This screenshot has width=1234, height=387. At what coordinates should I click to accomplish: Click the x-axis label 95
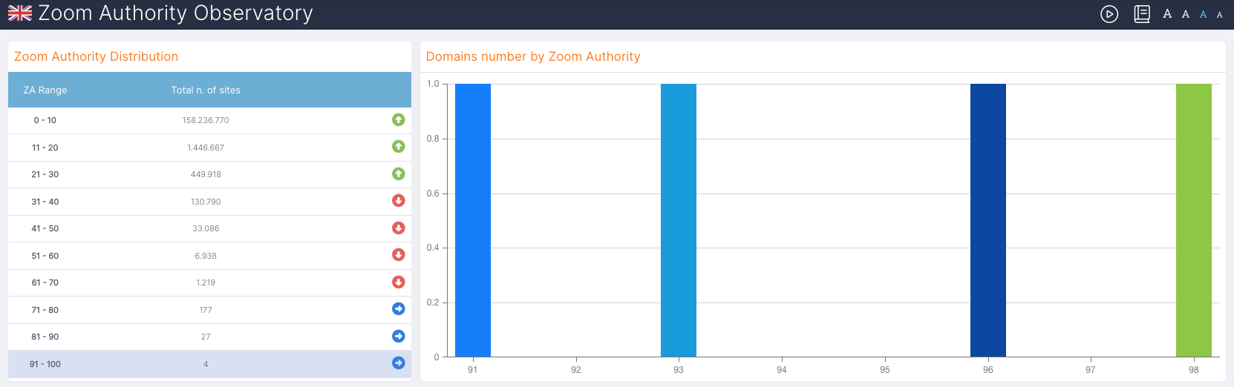(885, 369)
